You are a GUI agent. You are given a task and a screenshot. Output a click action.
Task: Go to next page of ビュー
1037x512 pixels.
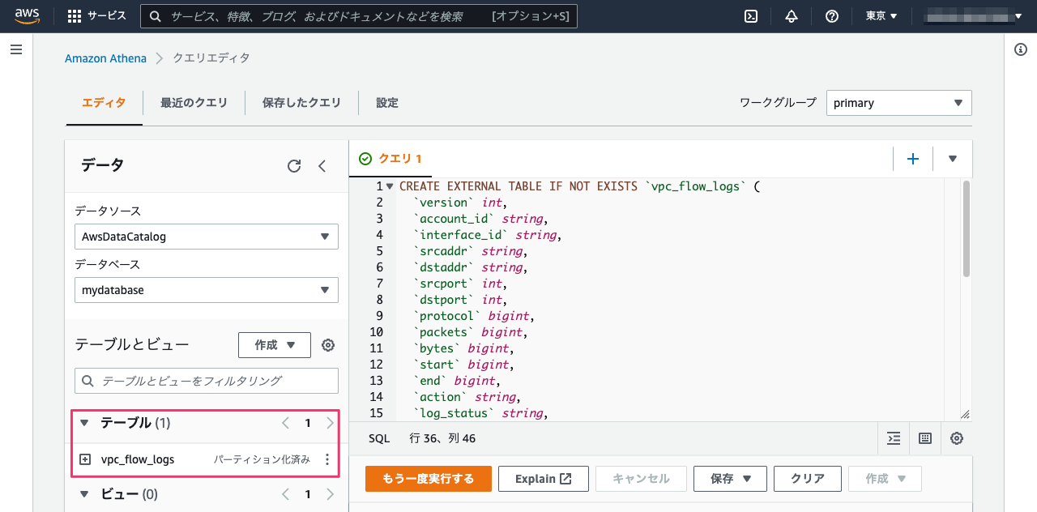[330, 494]
